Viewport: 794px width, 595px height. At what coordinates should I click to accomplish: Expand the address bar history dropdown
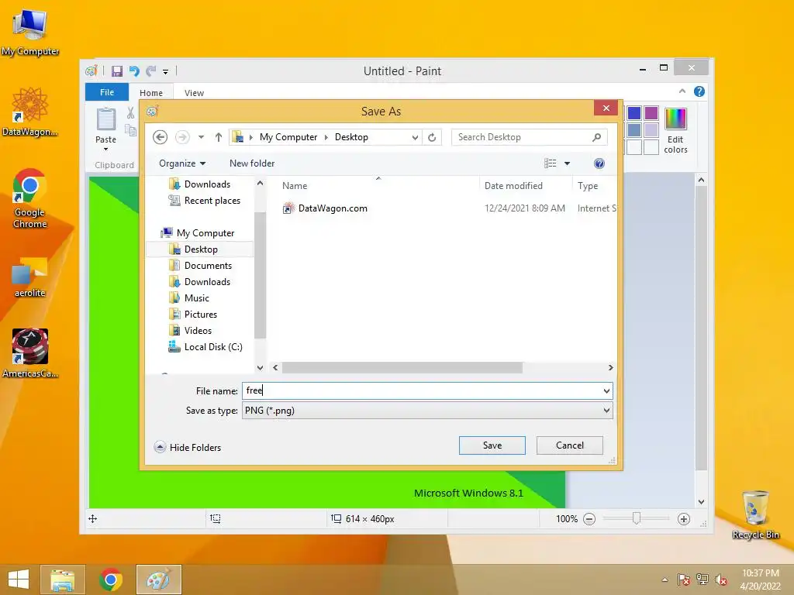(x=415, y=138)
